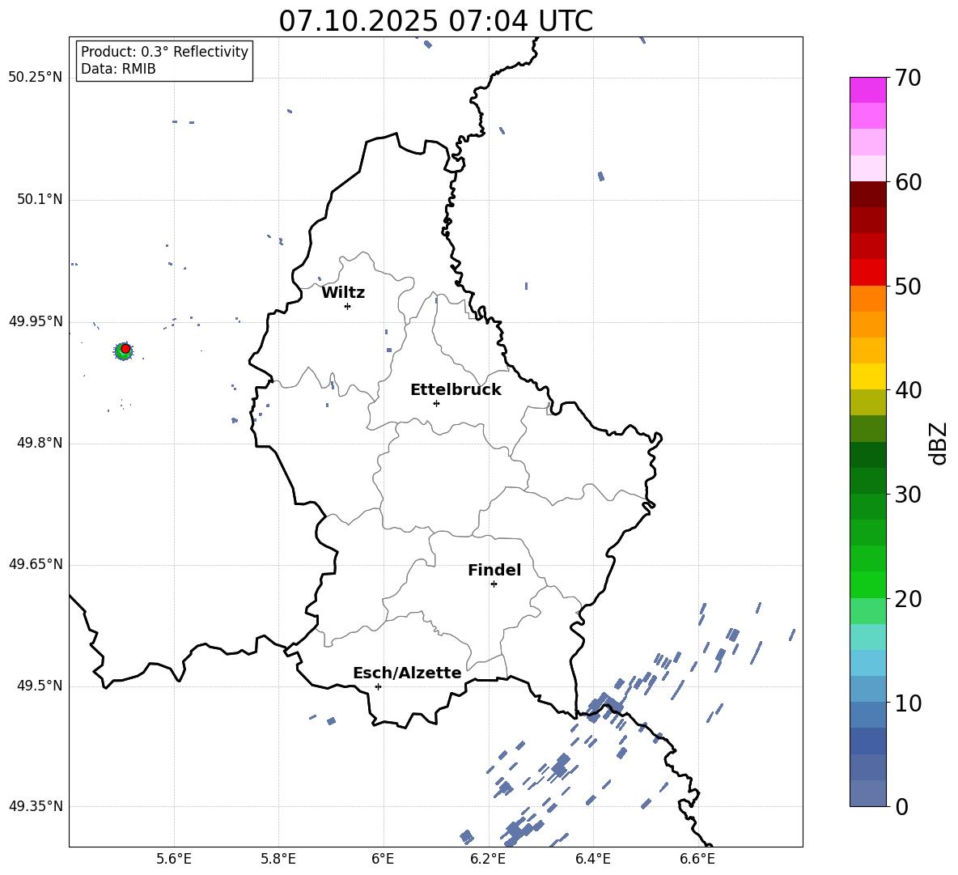Pick the slate blue bottom colorbar segment
The image size is (958, 875).
click(867, 794)
